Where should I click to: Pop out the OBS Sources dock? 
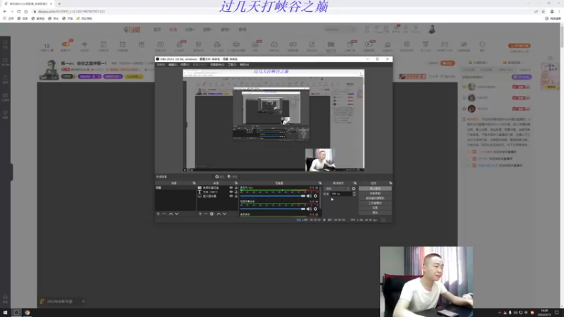coord(236,183)
